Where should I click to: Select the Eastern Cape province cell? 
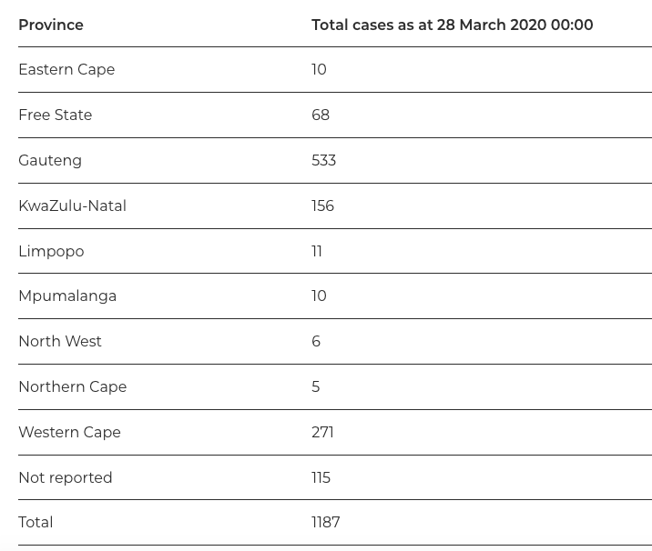click(x=66, y=70)
